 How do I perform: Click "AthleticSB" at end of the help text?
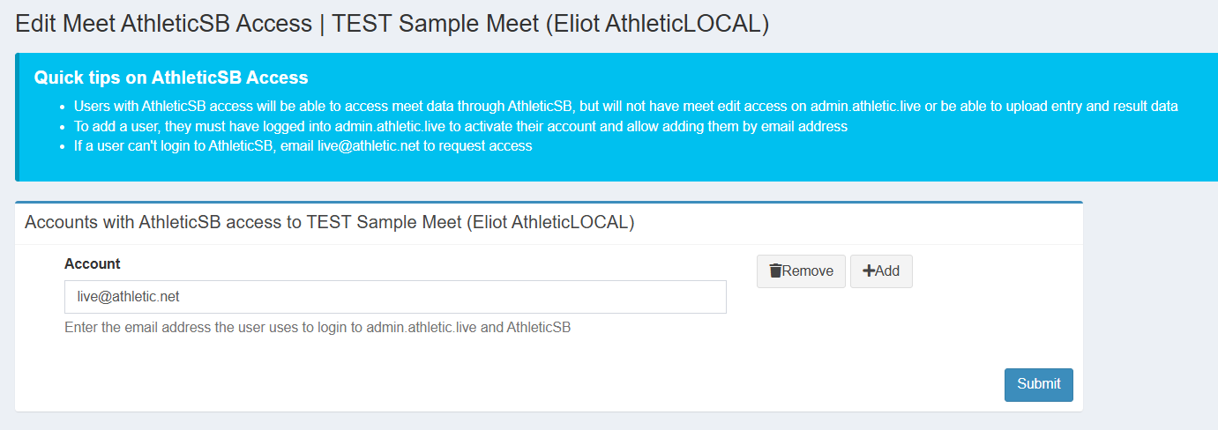538,328
